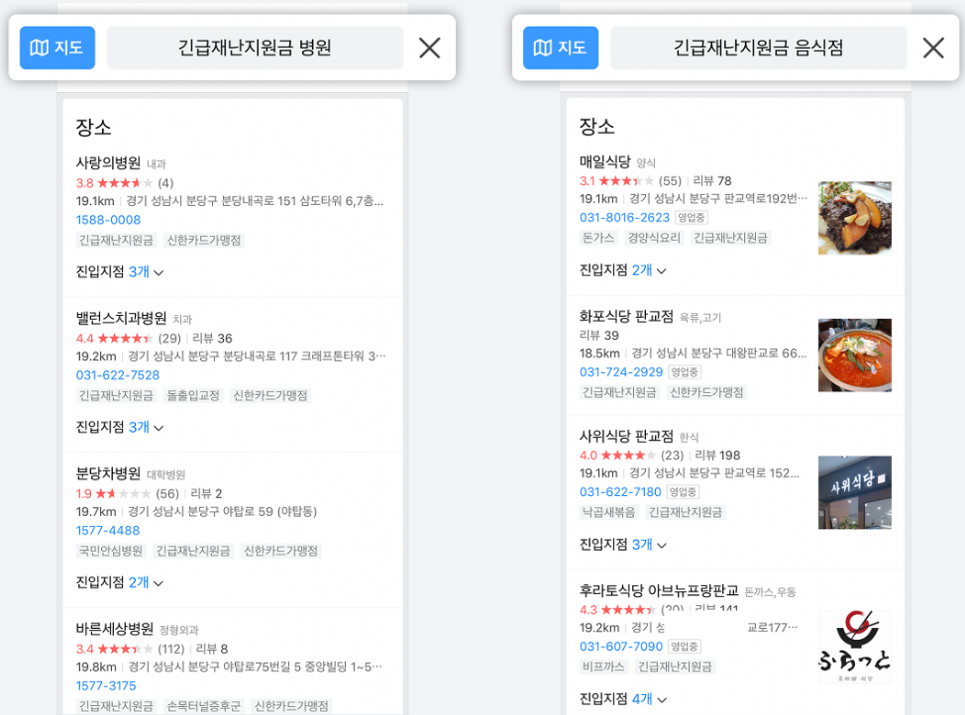965x715 pixels.
Task: Click the 3.8 star rating of 사랑의병원
Action: (114, 183)
